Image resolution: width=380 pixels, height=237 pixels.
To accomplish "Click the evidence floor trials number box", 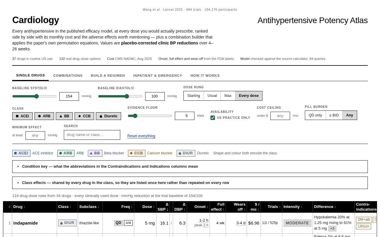I will click(185, 116).
